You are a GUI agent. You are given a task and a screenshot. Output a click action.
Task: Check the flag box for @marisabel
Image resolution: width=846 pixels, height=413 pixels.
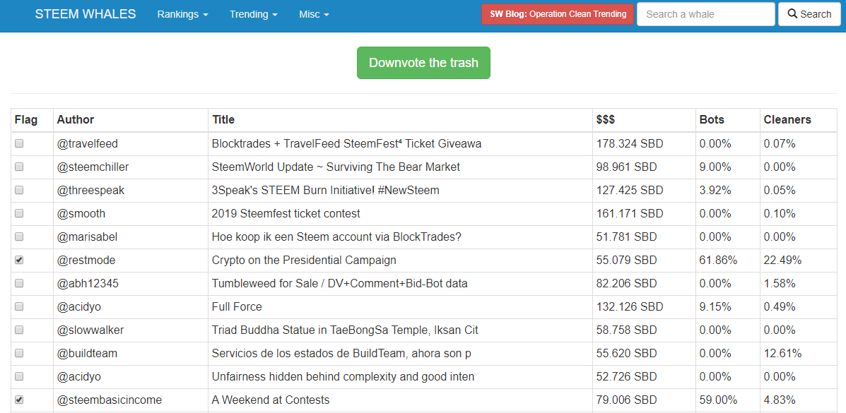[x=19, y=237]
